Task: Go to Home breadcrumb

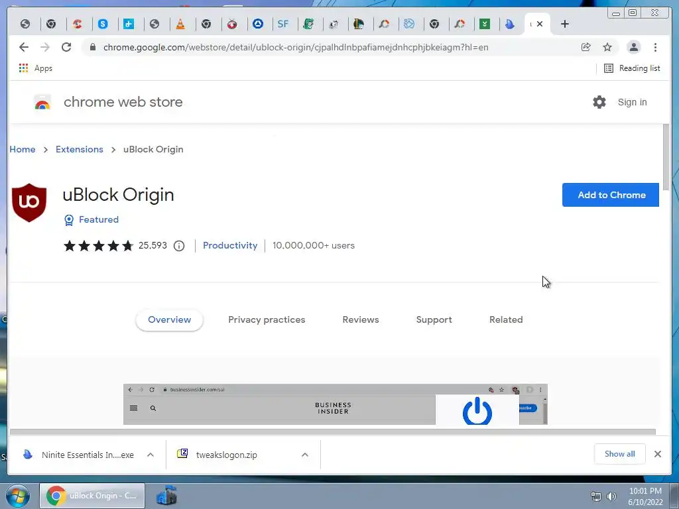Action: point(23,149)
